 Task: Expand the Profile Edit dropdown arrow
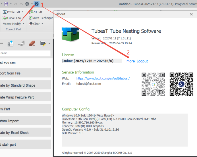23,12
